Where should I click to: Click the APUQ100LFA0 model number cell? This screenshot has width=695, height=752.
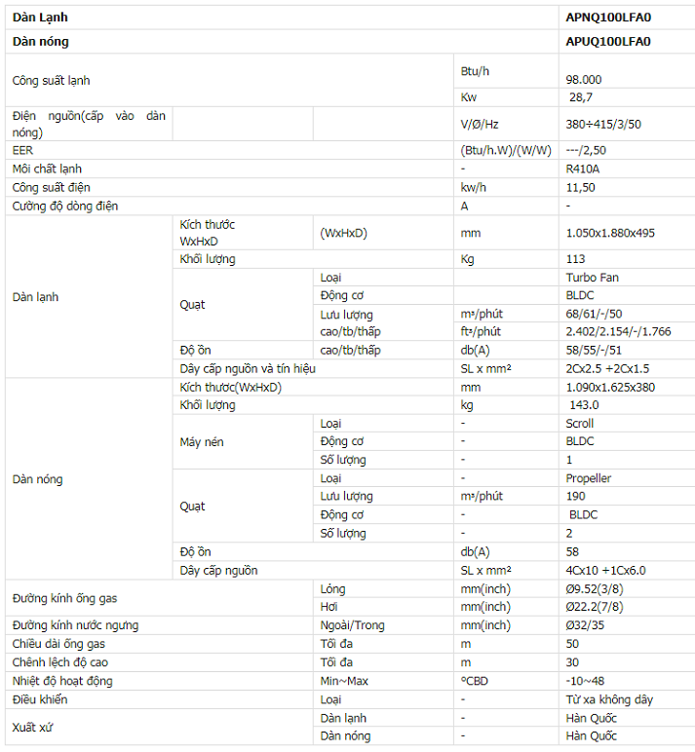[607, 42]
